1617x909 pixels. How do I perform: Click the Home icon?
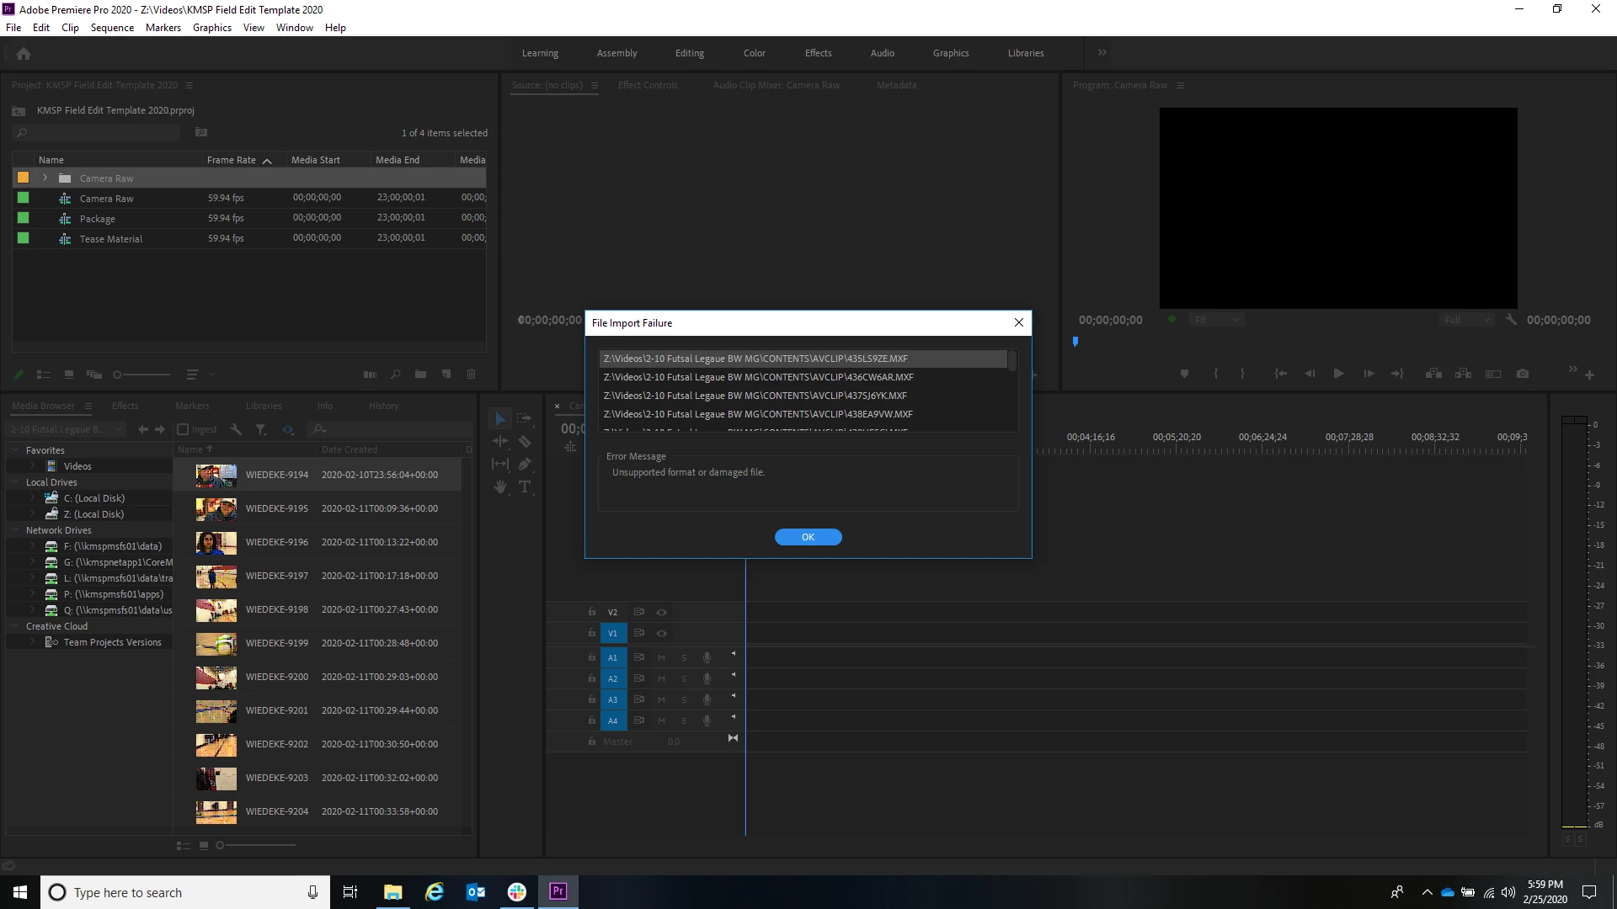pyautogui.click(x=24, y=53)
